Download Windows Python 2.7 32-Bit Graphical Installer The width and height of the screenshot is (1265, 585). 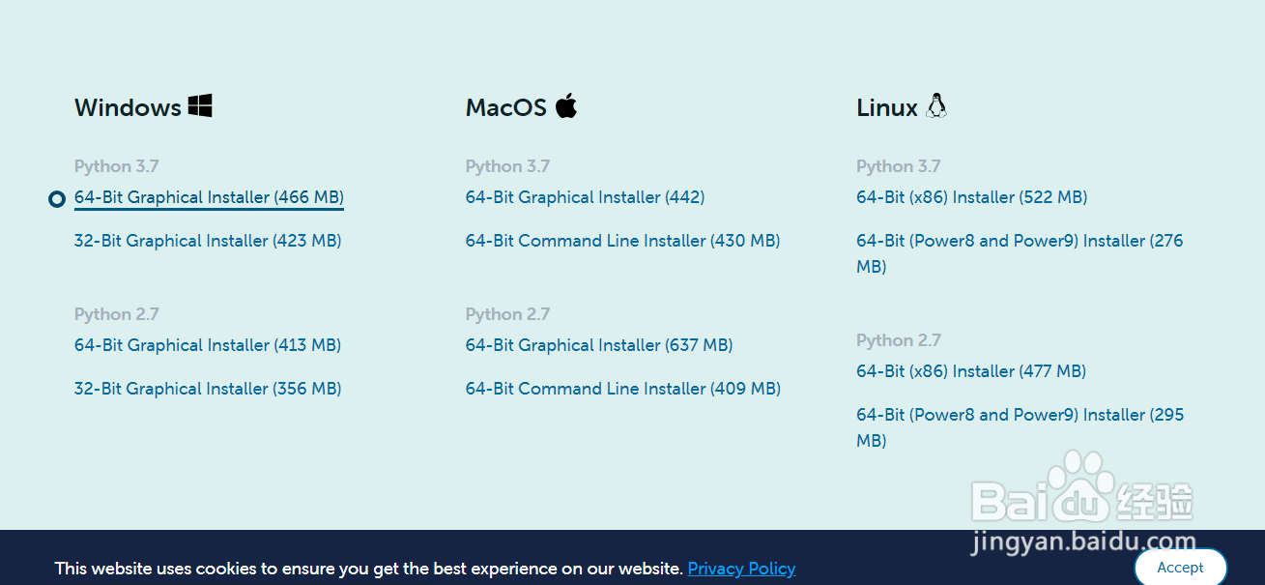tap(208, 389)
